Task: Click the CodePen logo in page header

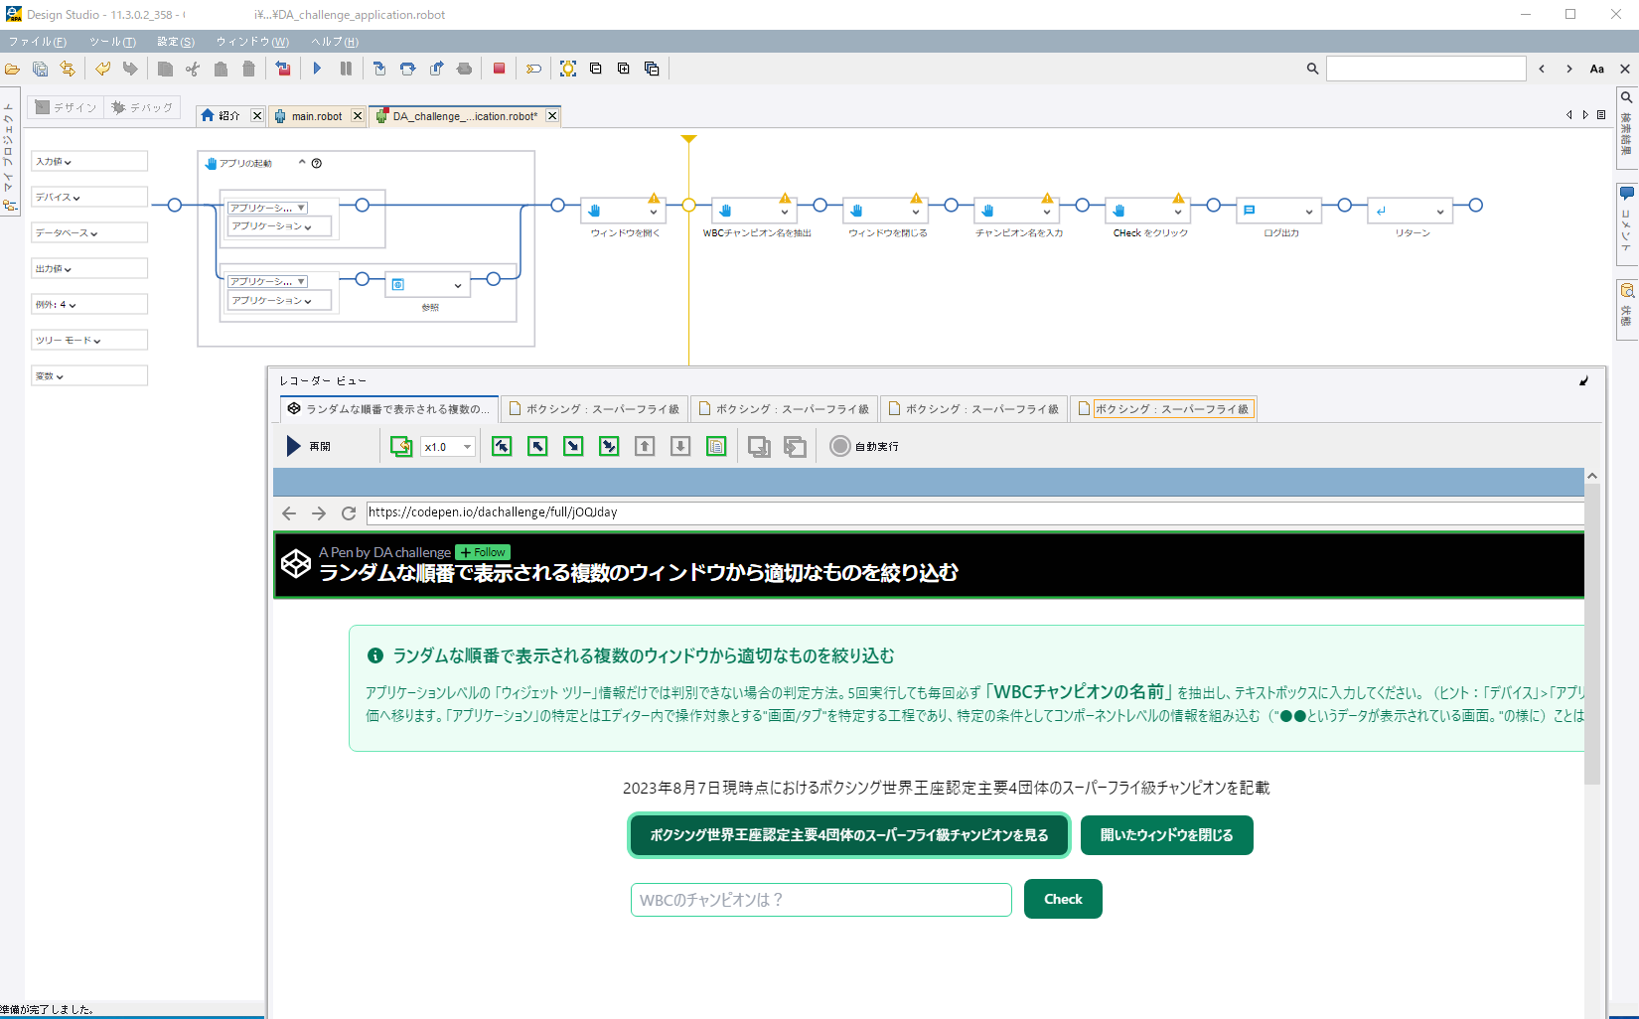Action: click(296, 563)
